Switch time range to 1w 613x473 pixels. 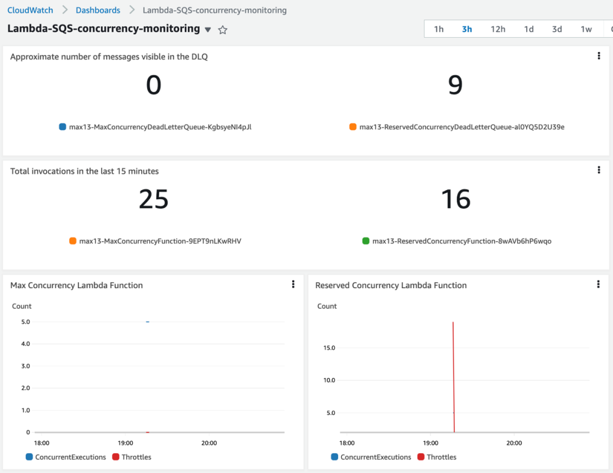click(585, 28)
